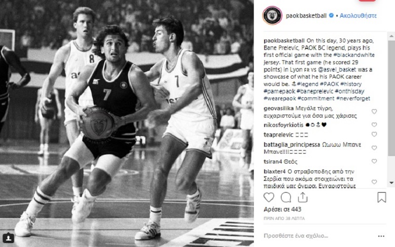395x247 pixels.
Task: Like nikosfoyrkiotis's comment
Action: pos(374,124)
